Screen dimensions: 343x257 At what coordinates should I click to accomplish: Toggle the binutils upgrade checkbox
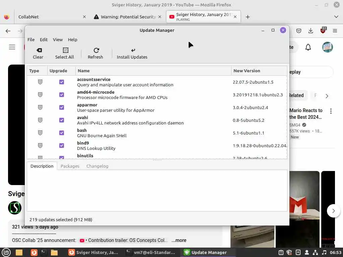[x=62, y=157]
